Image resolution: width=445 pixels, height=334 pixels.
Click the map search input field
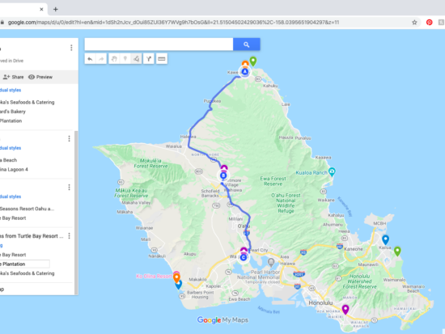[159, 44]
